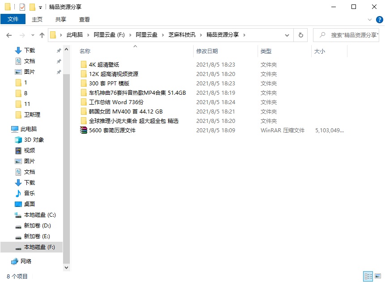The image size is (385, 282).
Task: Toggle the ribbon collapse chevron near Help
Action: click(x=371, y=19)
